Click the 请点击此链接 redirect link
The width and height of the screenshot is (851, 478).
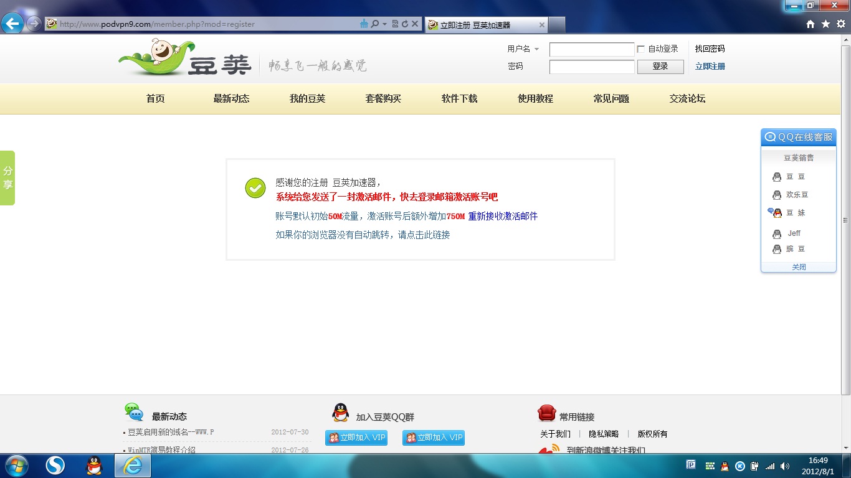pos(424,235)
